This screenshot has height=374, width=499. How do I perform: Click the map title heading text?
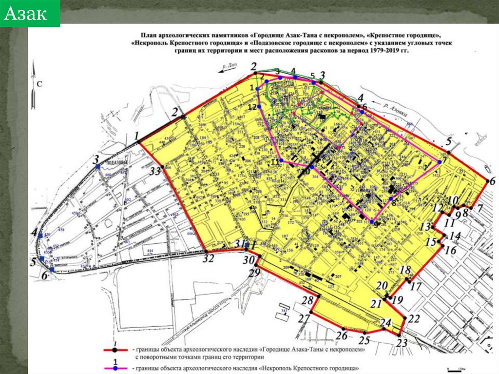(291, 42)
